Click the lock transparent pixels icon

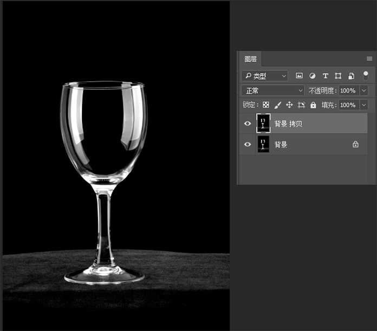265,105
